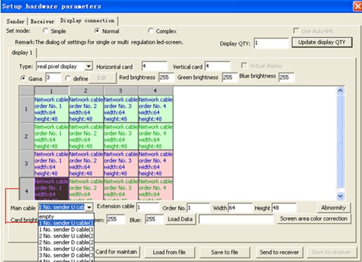Select the Gama radio button
Viewport: 362px width, 262px height.
coord(23,78)
